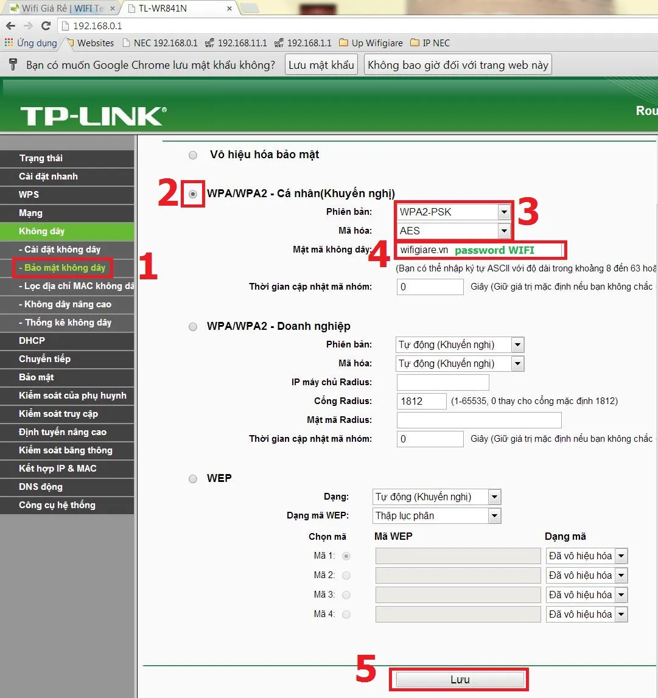Click the Cổng Radius port field
Viewport: 658px width, 698px height.
coord(421,401)
